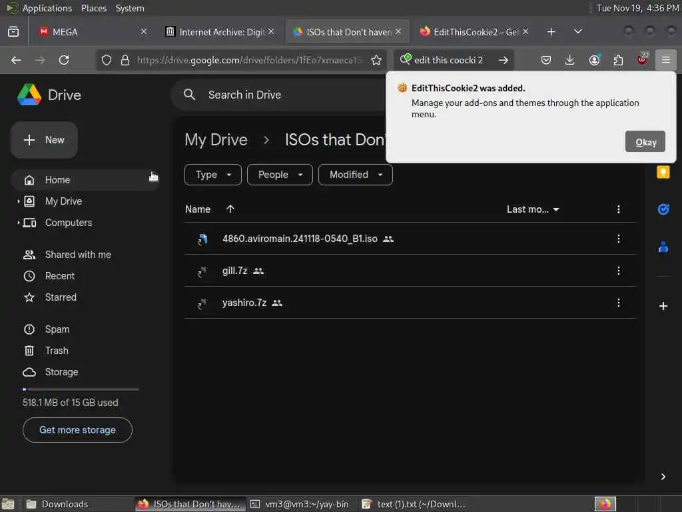Open Home in the Drive sidebar
The height and width of the screenshot is (512, 682).
tap(86, 180)
